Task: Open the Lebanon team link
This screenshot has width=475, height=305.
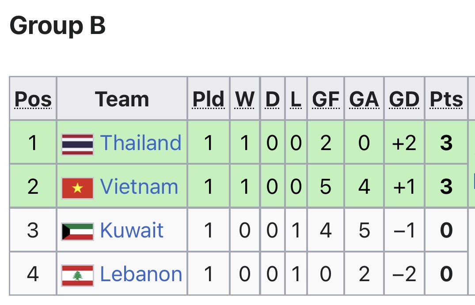Action: click(141, 274)
